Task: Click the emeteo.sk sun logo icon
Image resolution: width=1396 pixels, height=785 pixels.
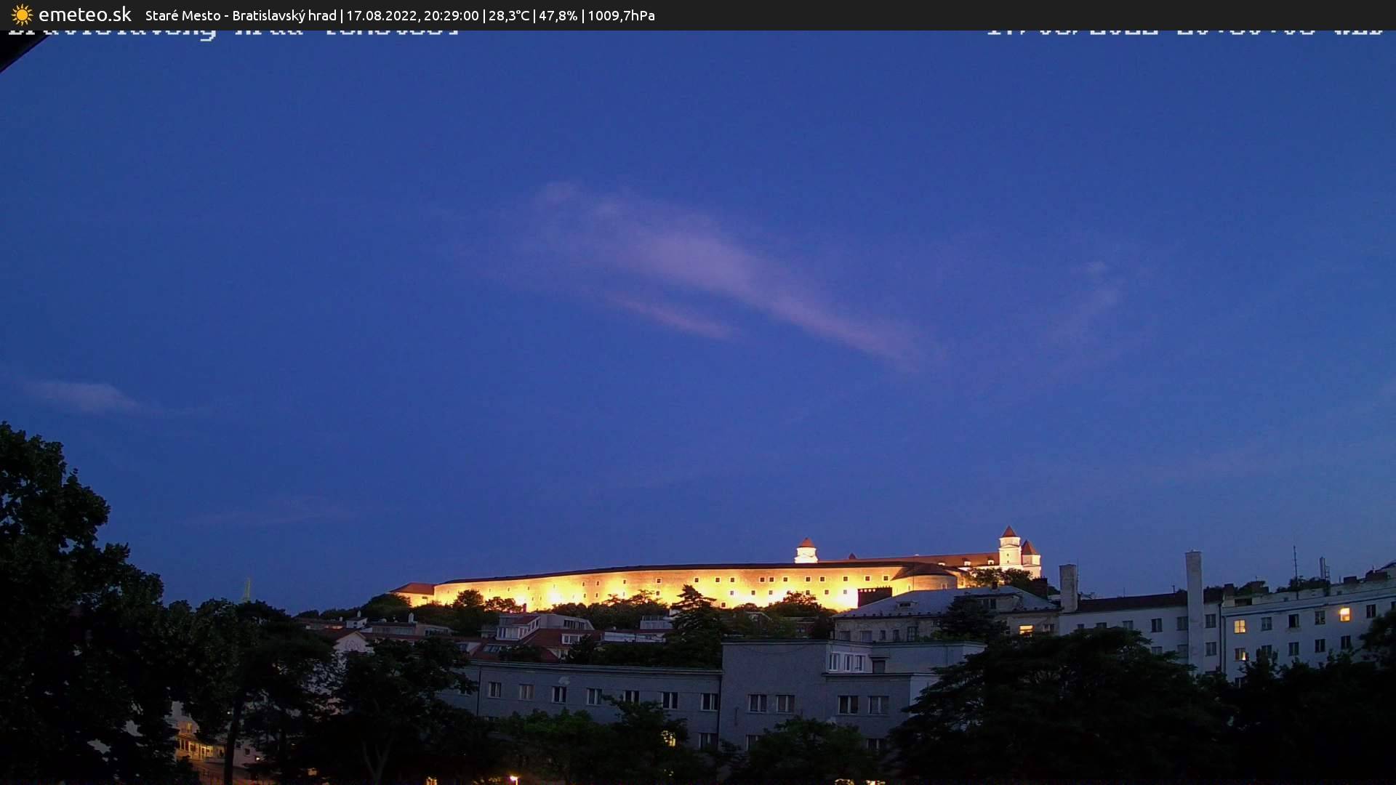Action: [x=22, y=15]
